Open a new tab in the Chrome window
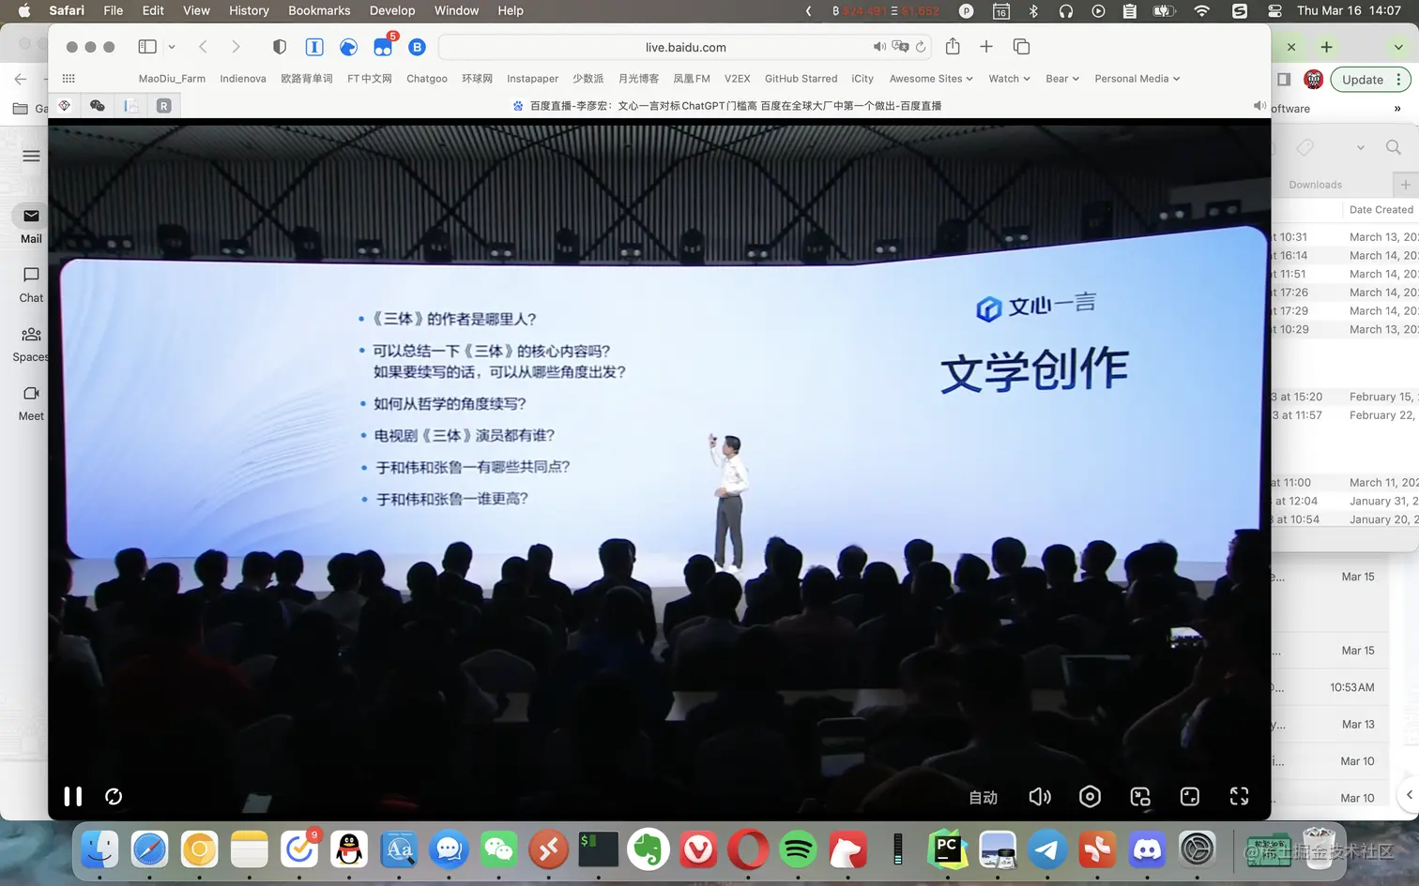Viewport: 1419px width, 886px height. [x=1326, y=47]
